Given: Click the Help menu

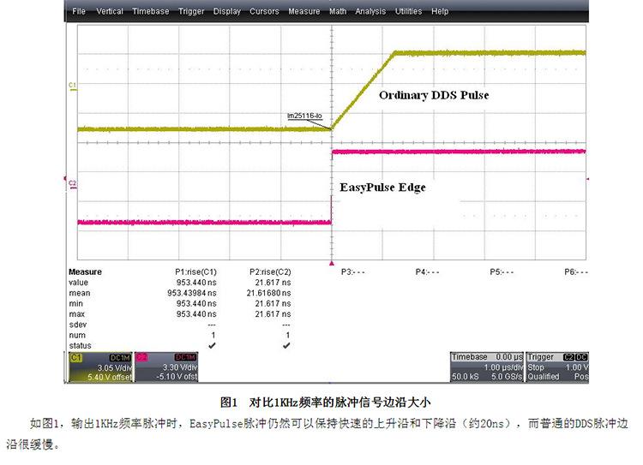Looking at the screenshot, I should click(x=440, y=12).
